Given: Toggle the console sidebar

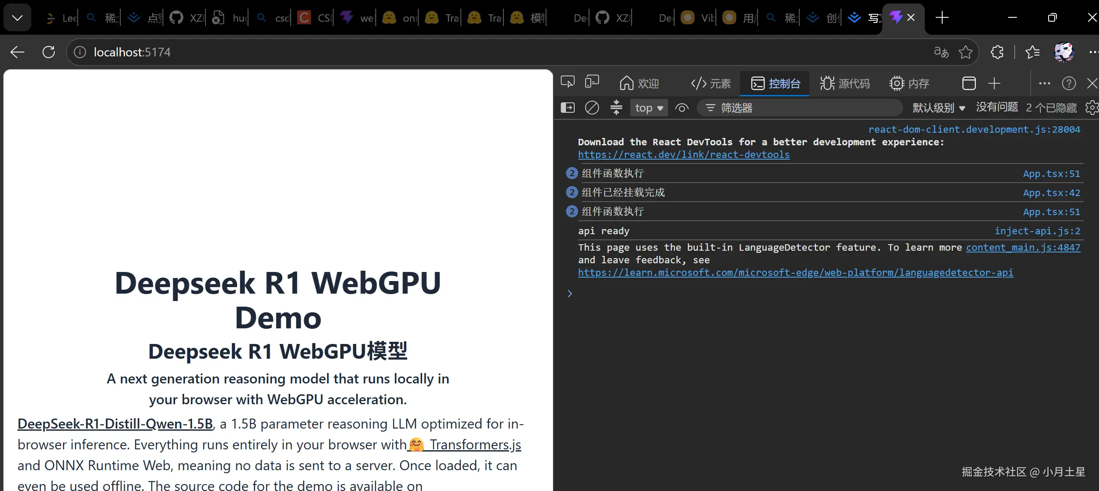Looking at the screenshot, I should tap(568, 108).
